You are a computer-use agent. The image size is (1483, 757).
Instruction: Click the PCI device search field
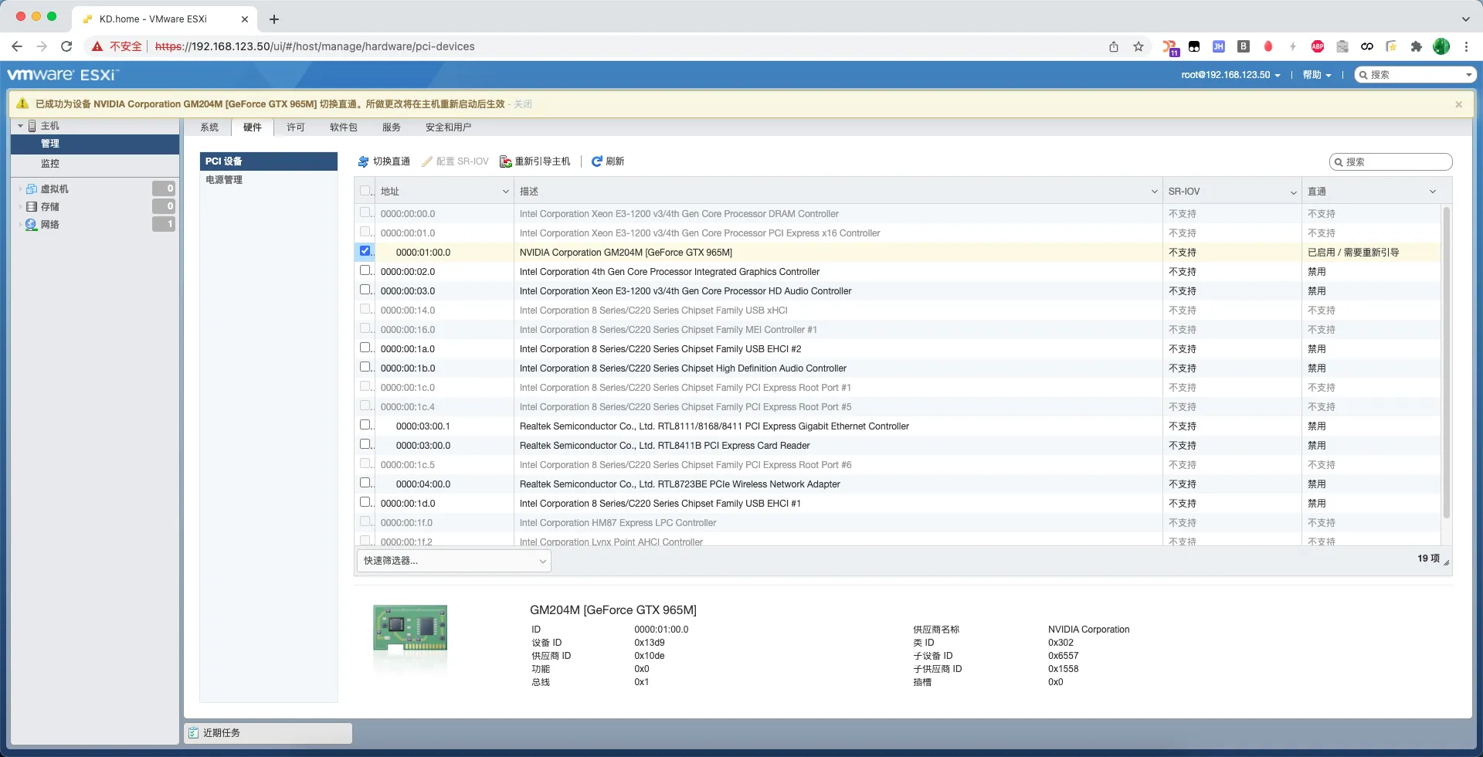[x=1391, y=162]
